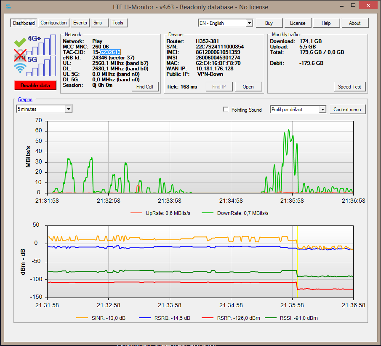Switch to the Dashboard tab

(x=24, y=23)
